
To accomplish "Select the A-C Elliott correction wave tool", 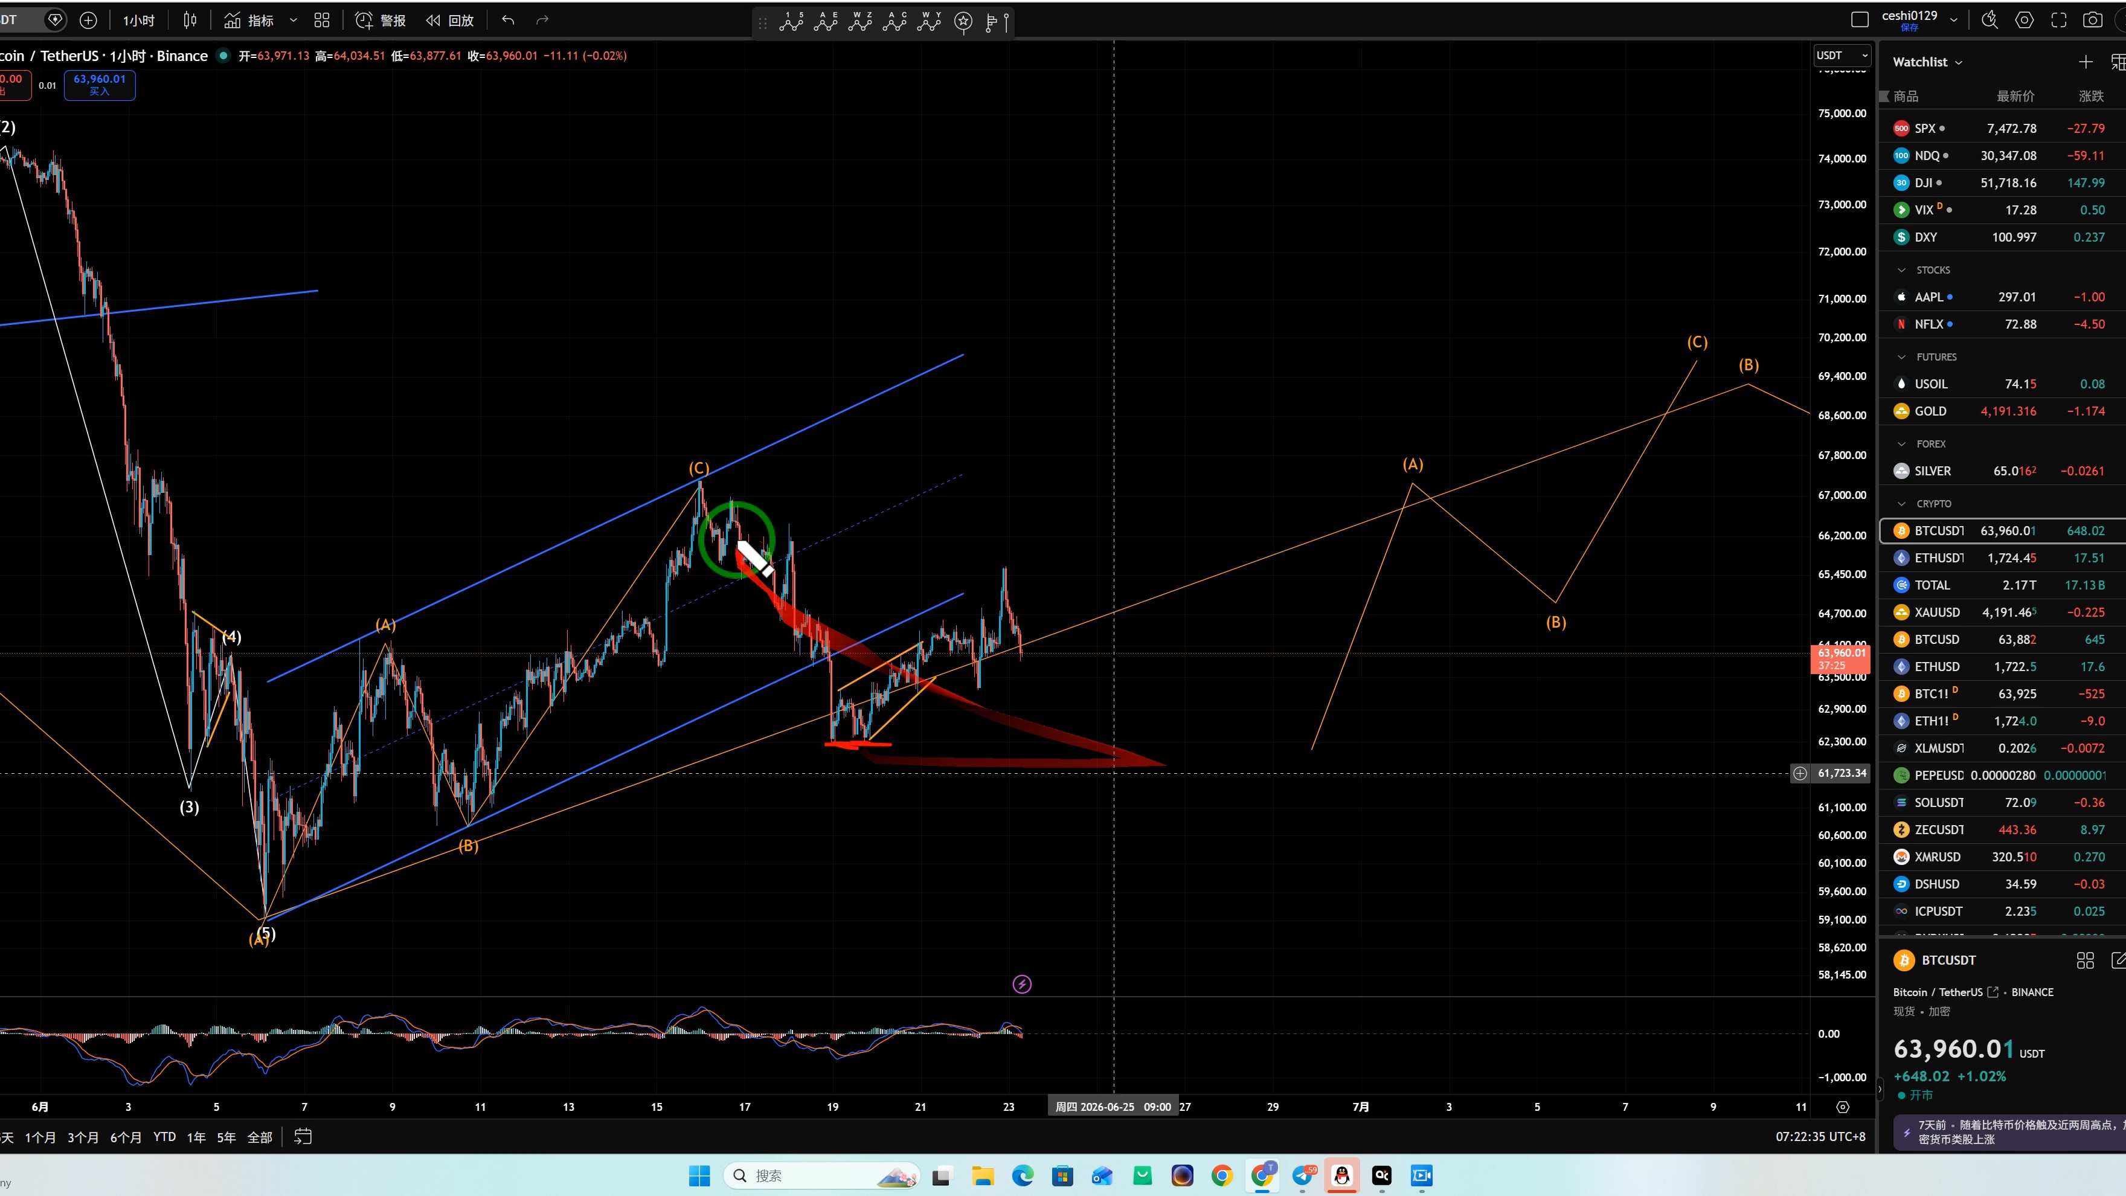I will pos(894,22).
